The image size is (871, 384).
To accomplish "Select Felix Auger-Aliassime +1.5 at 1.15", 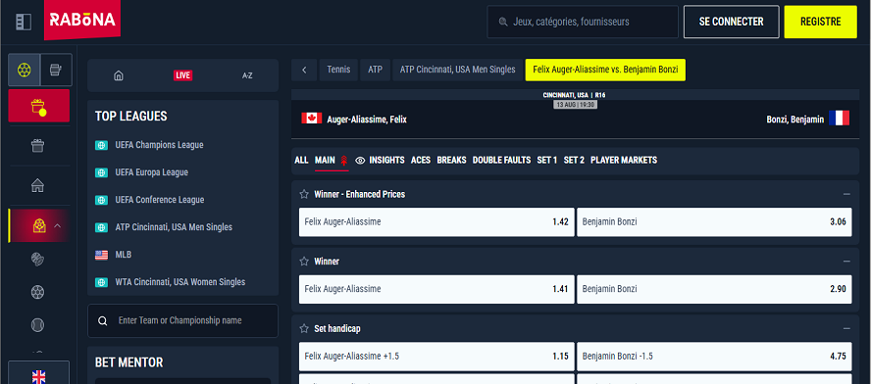I will (436, 357).
